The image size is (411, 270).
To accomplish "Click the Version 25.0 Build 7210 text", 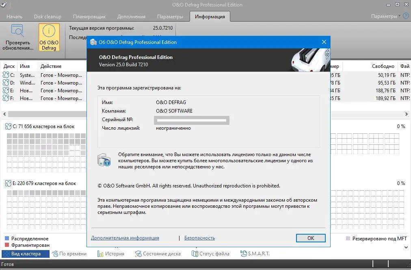I will coord(123,65).
